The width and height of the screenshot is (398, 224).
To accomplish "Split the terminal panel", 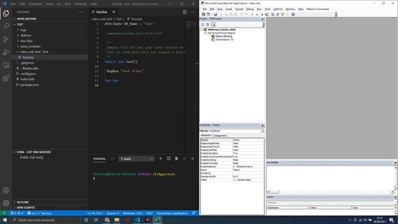I will (x=169, y=159).
